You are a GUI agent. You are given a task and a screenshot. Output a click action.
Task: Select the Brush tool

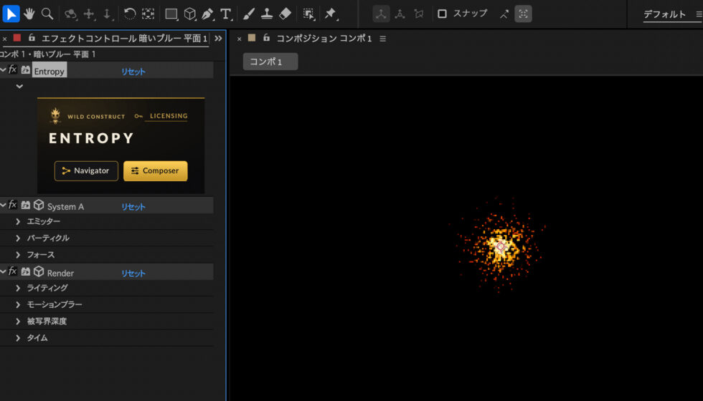(248, 14)
